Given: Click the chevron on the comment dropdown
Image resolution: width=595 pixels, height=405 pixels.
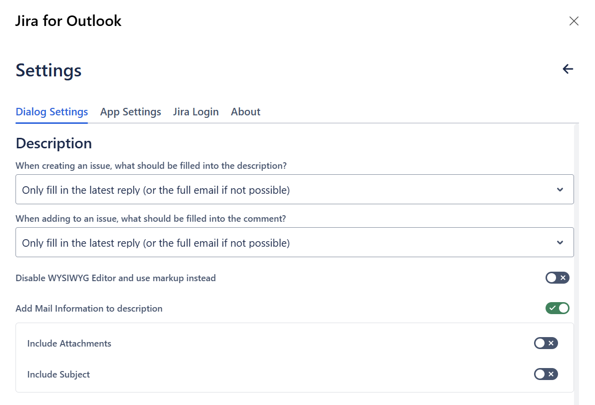Looking at the screenshot, I should (x=560, y=243).
